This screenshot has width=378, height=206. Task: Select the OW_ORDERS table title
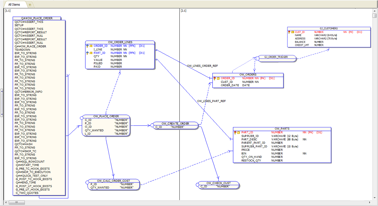(248, 75)
